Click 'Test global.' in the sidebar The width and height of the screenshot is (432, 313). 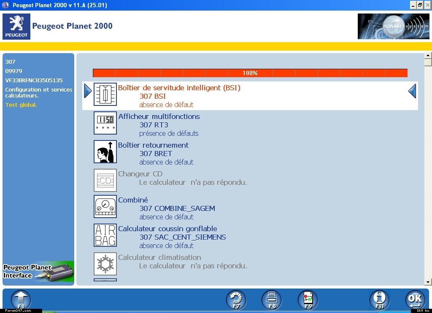tap(21, 105)
